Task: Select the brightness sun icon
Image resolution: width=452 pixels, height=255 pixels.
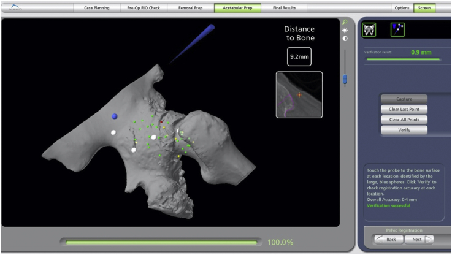Action: pyautogui.click(x=345, y=30)
